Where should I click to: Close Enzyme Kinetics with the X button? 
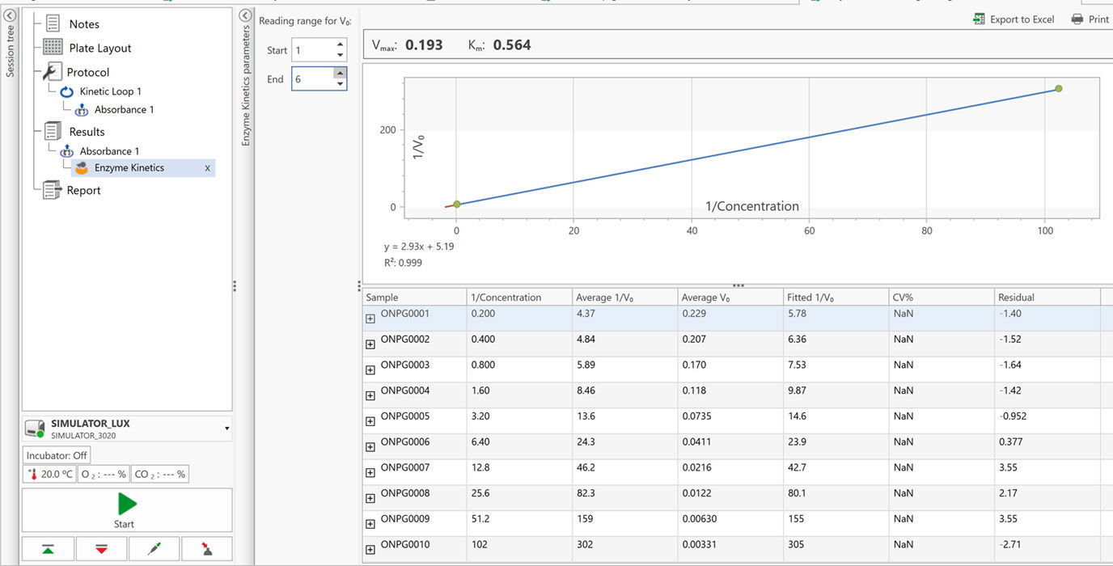click(207, 168)
